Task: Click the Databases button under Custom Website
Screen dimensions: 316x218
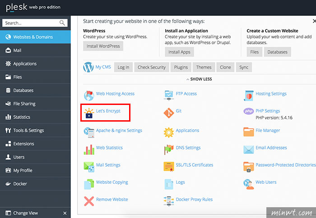Action: point(277,52)
